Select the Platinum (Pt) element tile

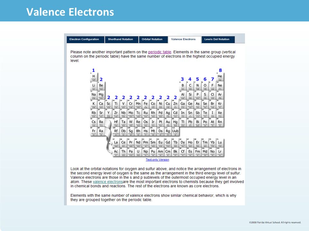click(160, 122)
